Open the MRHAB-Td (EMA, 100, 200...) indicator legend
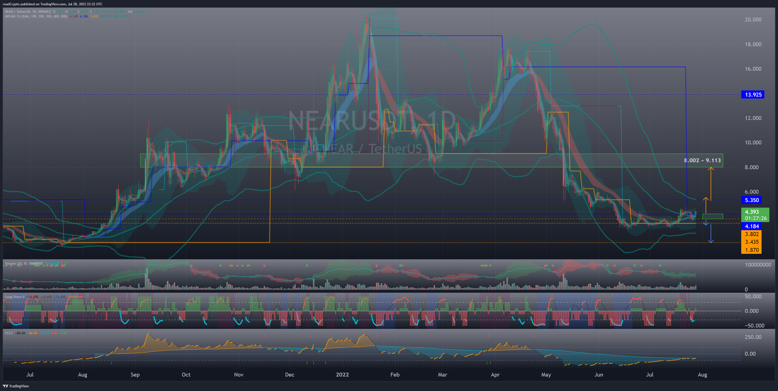 click(36, 16)
